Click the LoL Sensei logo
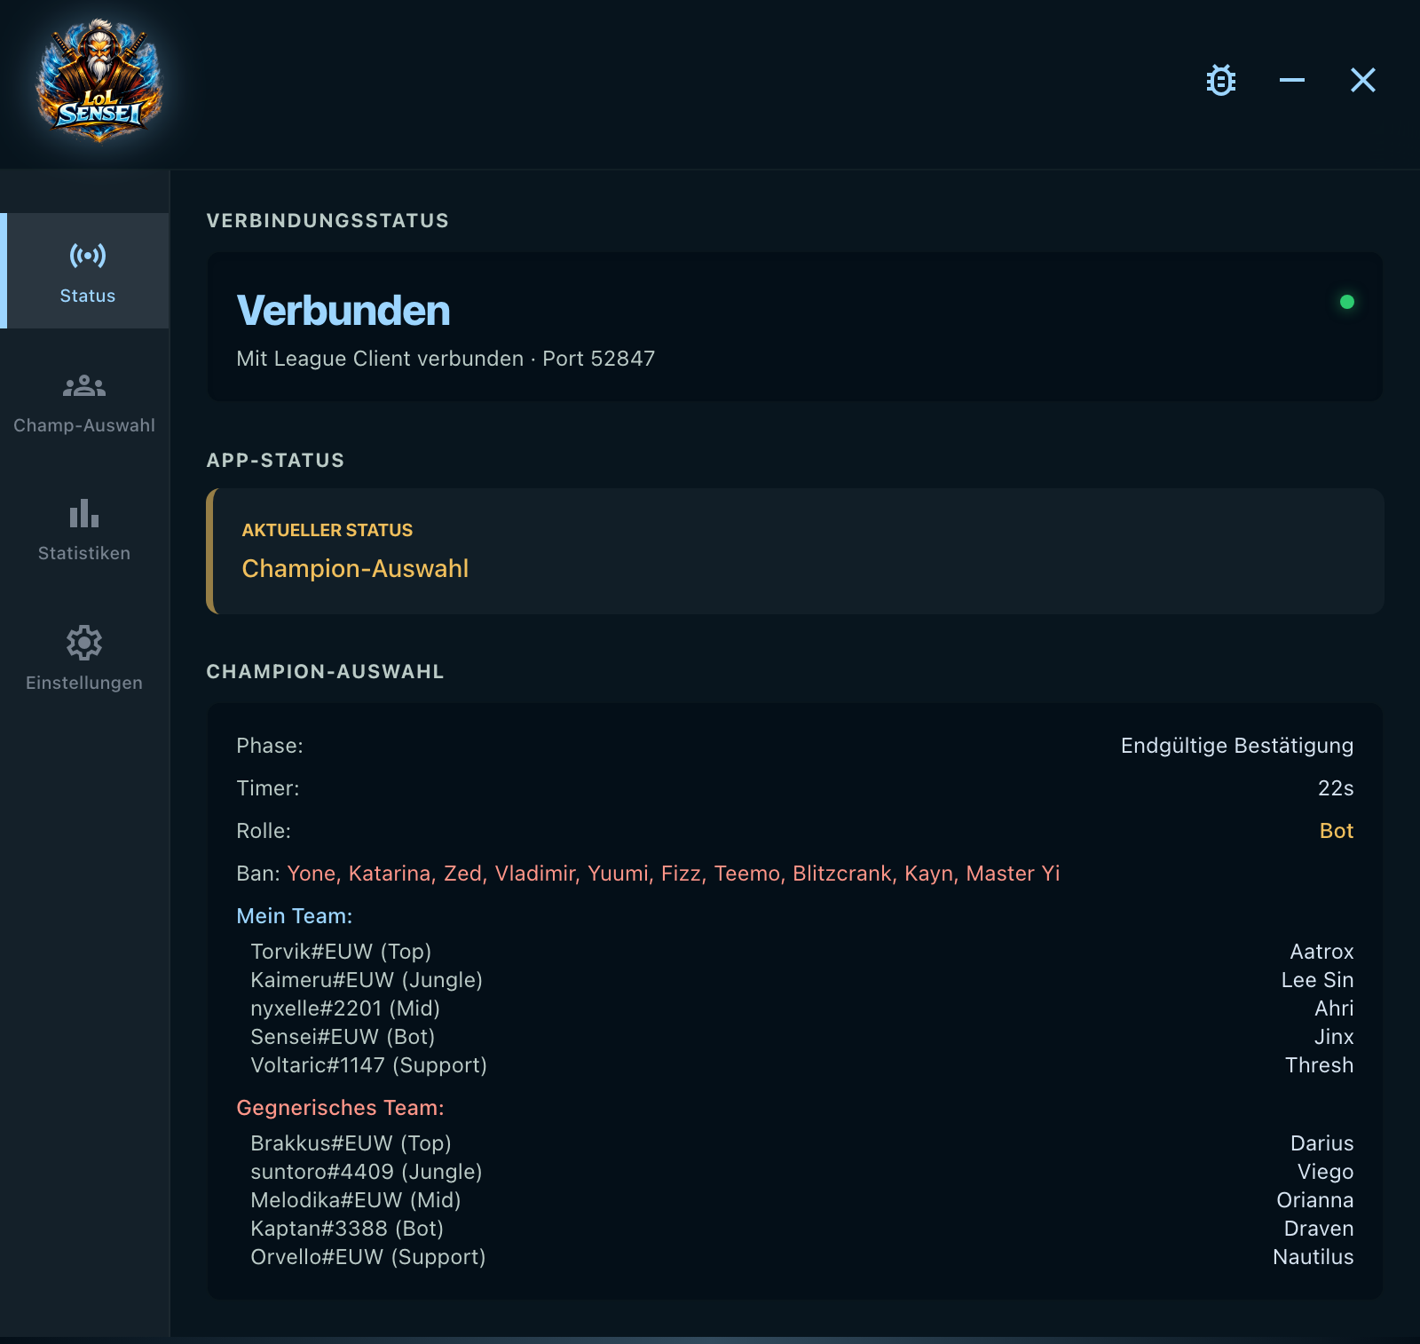 (99, 80)
